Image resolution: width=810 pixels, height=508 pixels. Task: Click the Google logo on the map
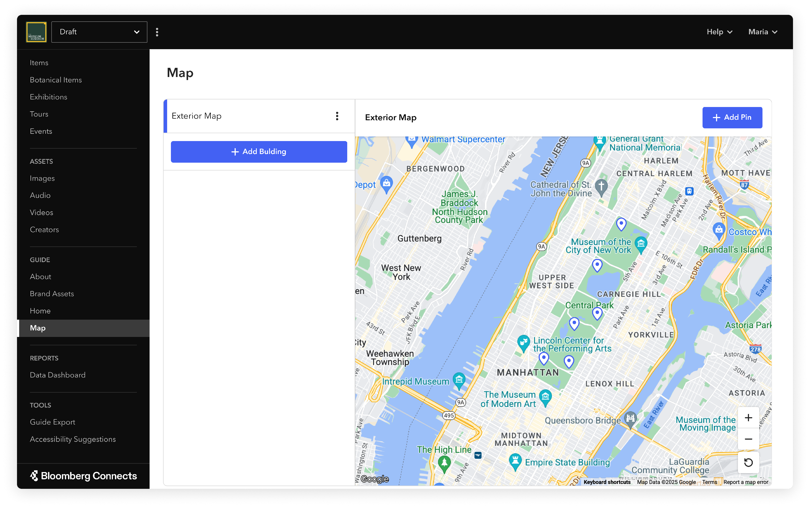(374, 479)
